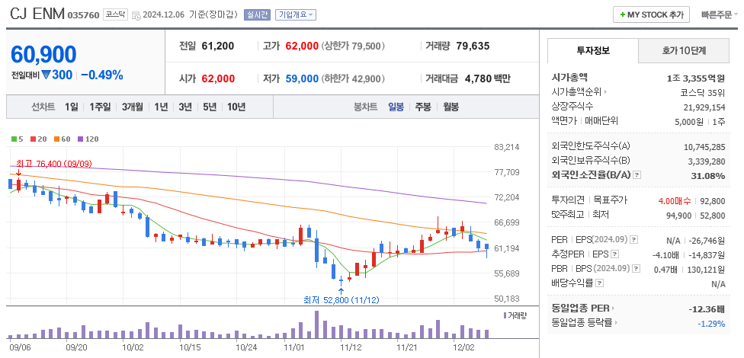Click the purple 거래량 volume legend marker
Screen dimensions: 744x358
coord(505,315)
